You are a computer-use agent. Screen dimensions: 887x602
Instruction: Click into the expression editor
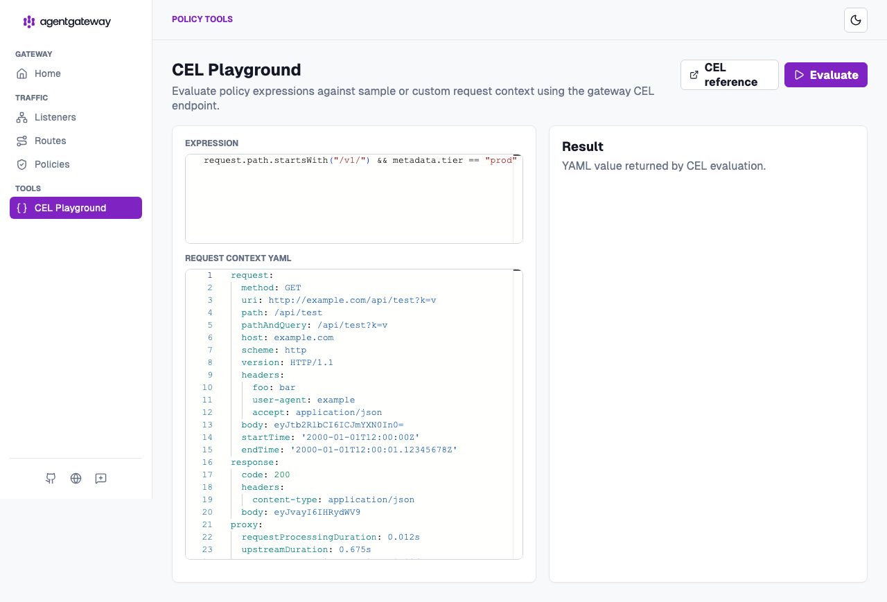pyautogui.click(x=354, y=199)
